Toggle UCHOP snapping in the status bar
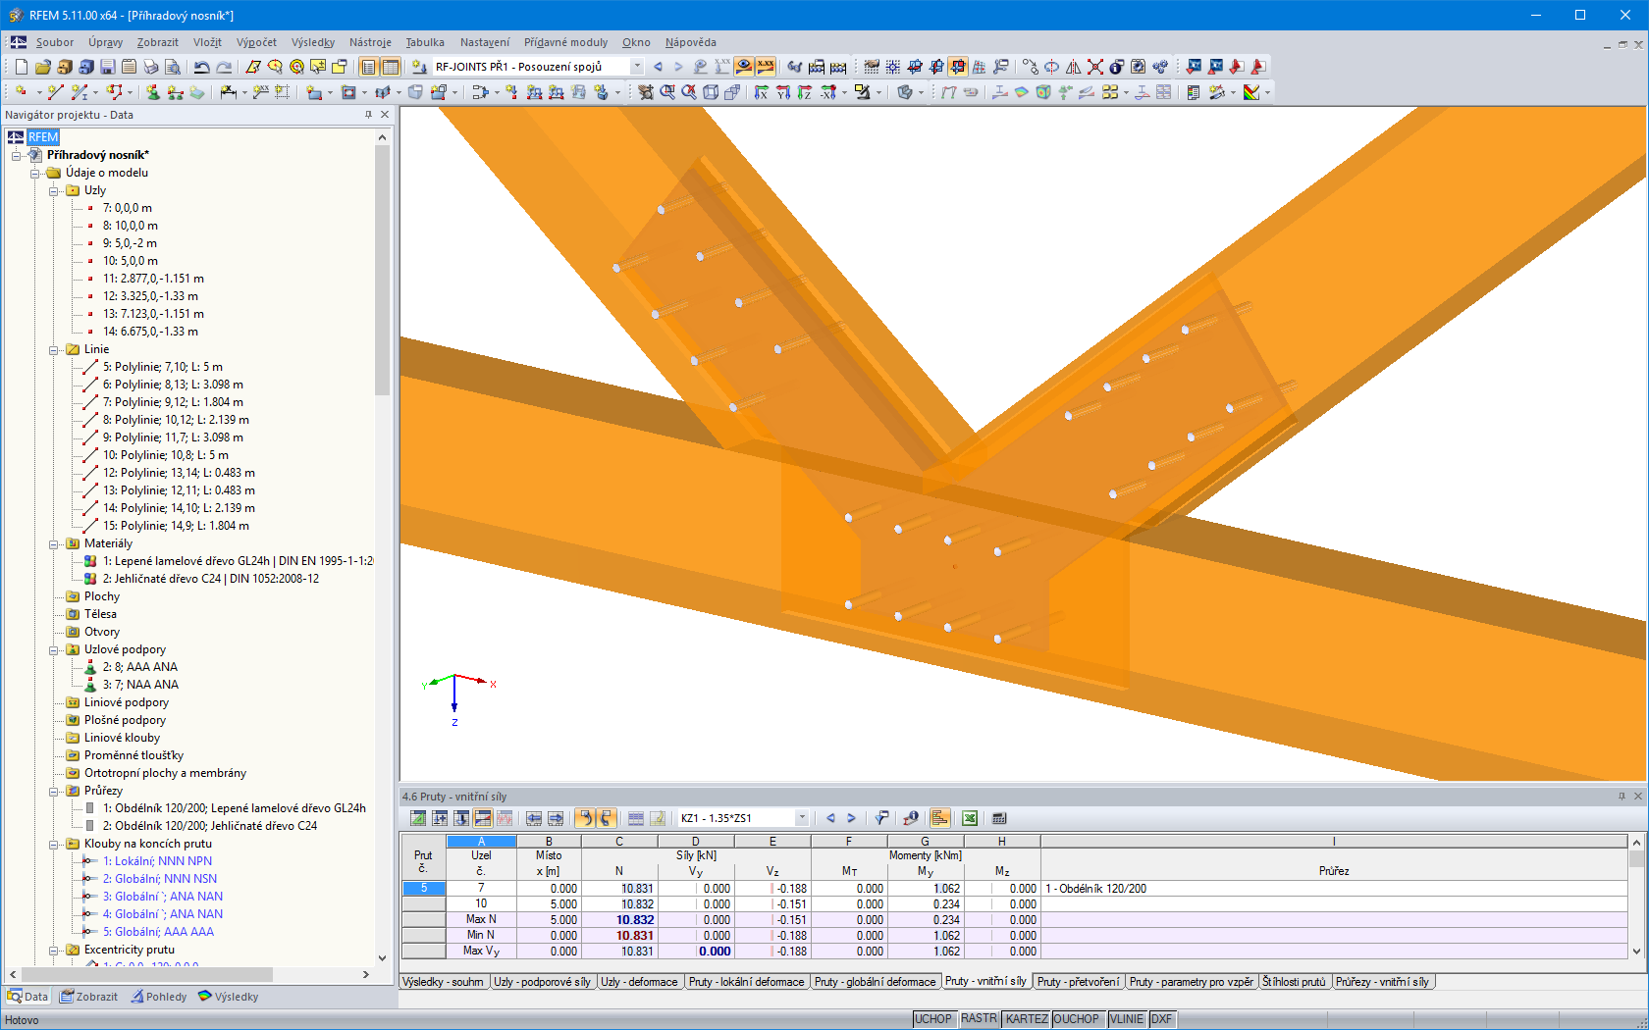The height and width of the screenshot is (1030, 1649). tap(933, 1018)
